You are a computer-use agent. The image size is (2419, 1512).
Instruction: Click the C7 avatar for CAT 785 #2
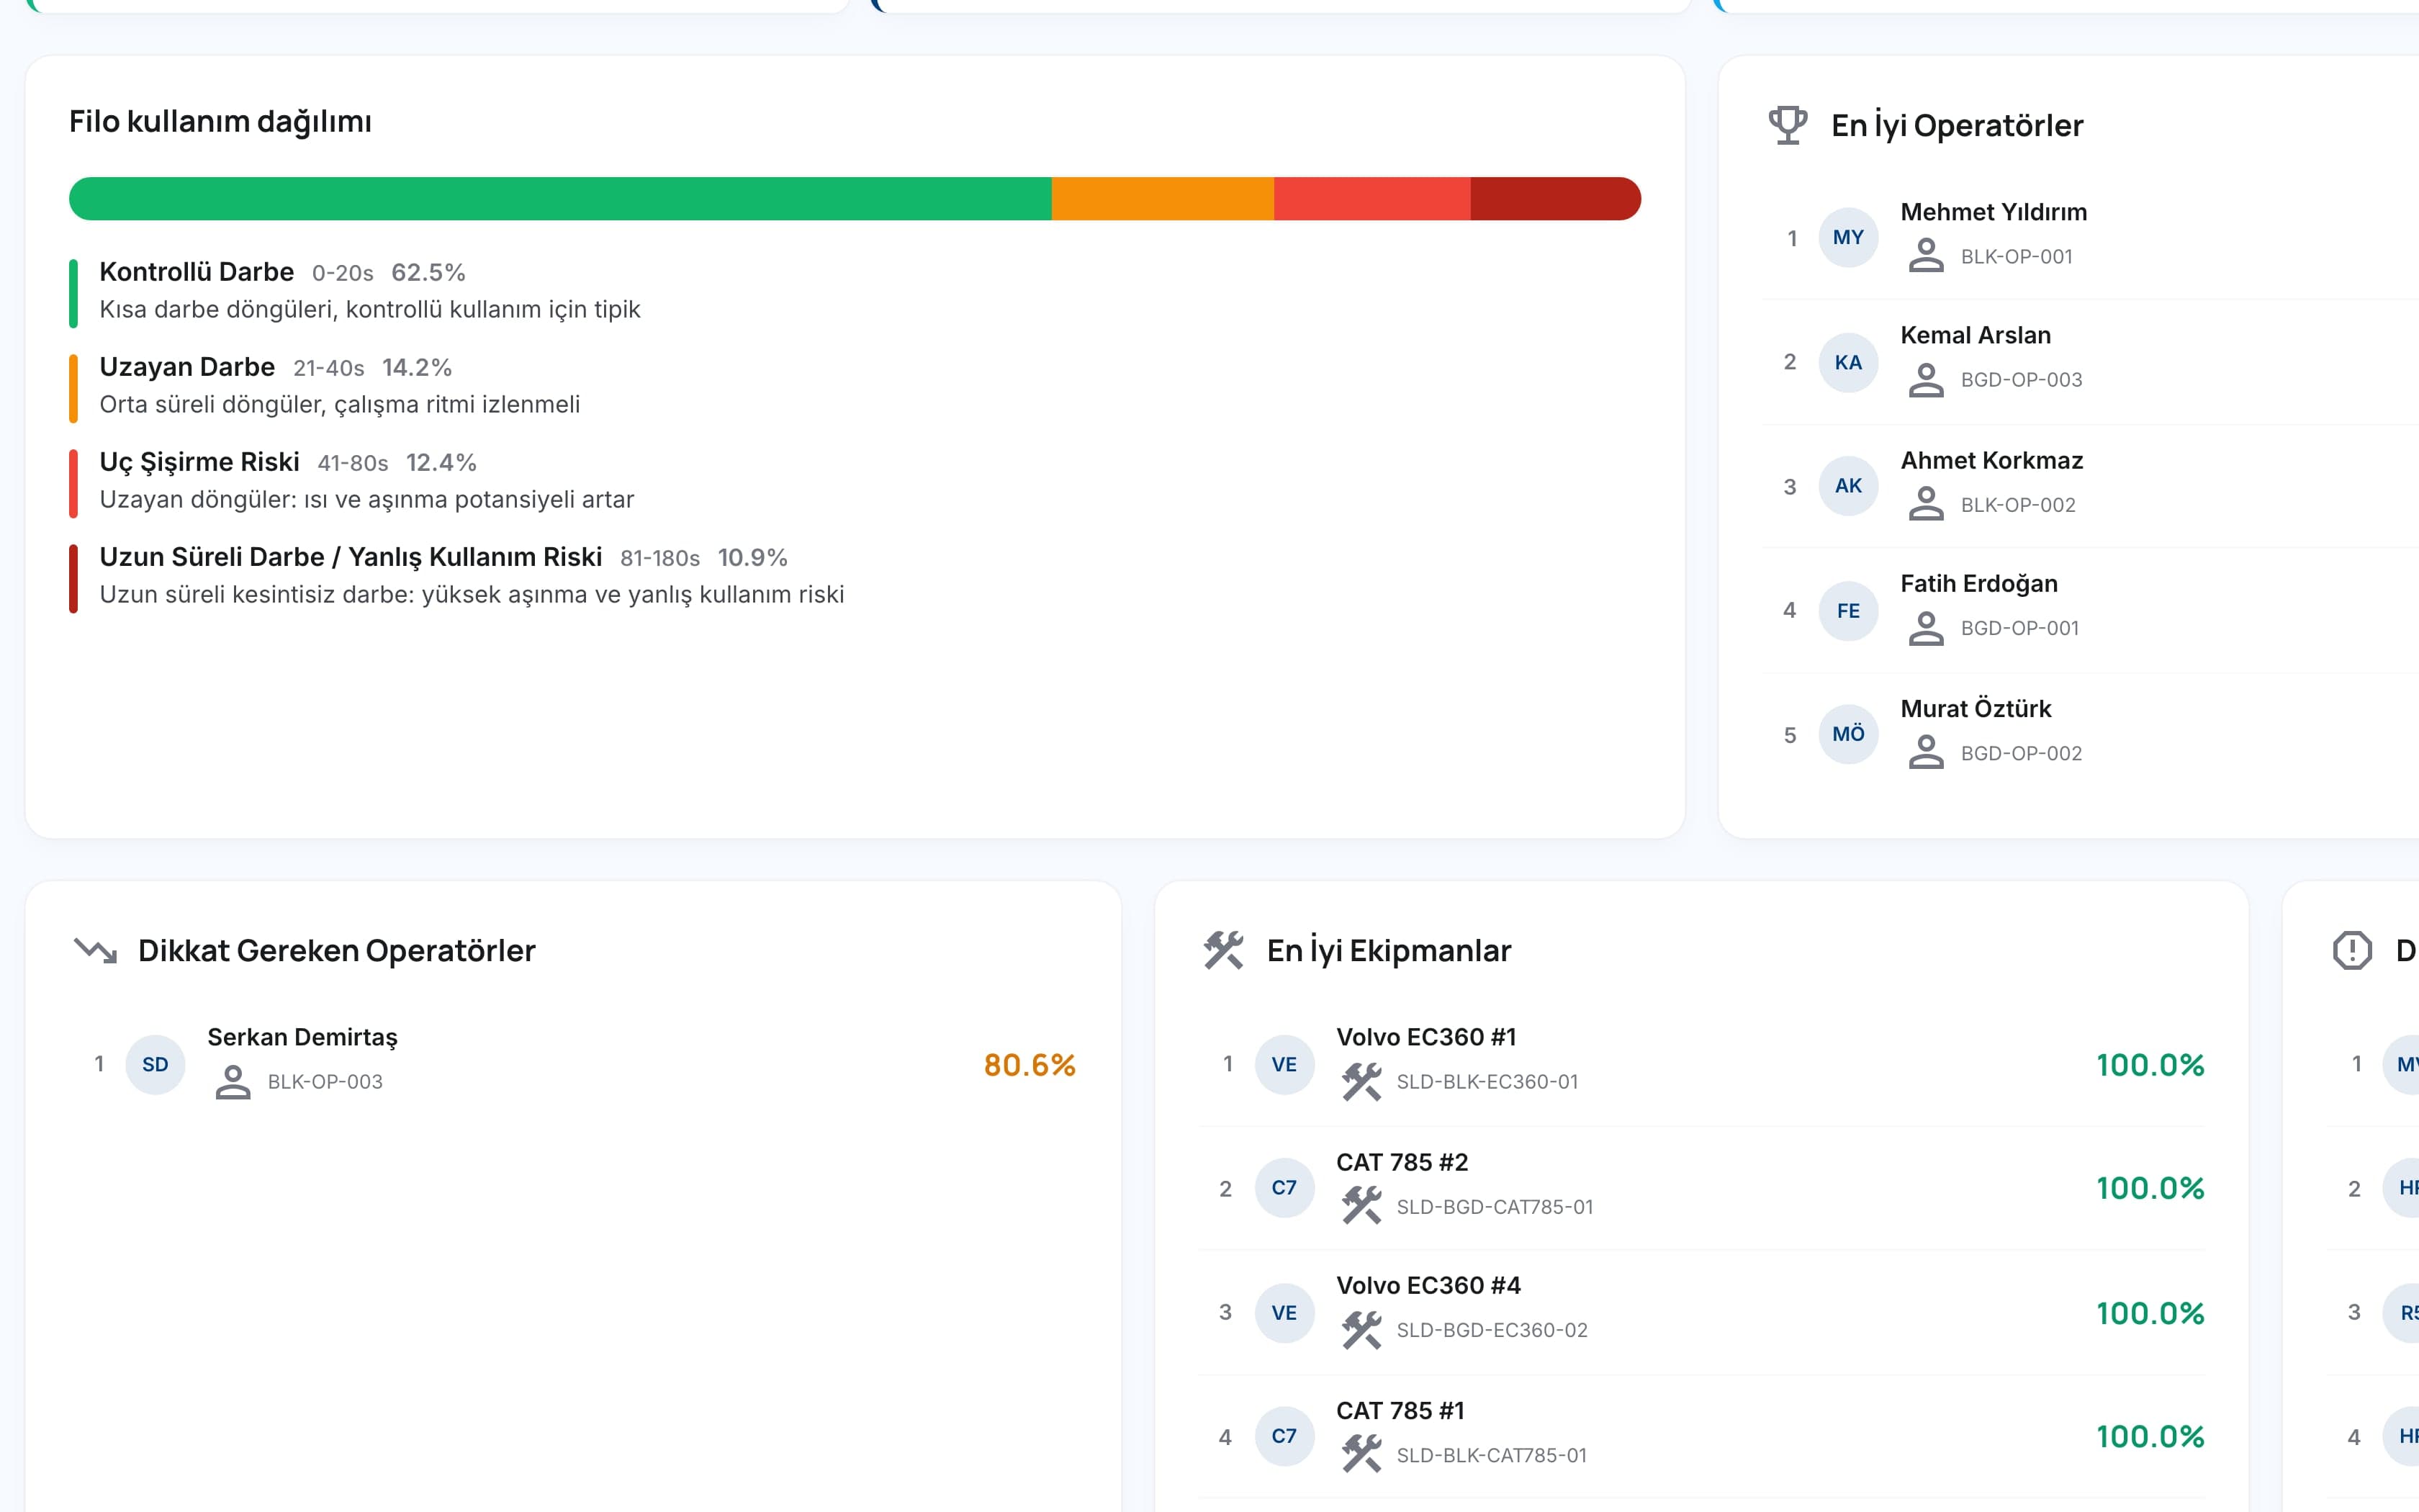1284,1188
